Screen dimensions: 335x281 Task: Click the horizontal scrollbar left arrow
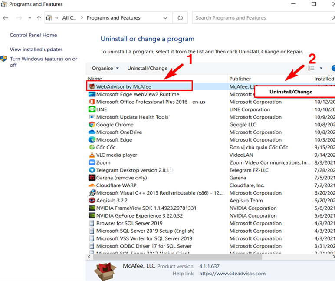(89, 257)
